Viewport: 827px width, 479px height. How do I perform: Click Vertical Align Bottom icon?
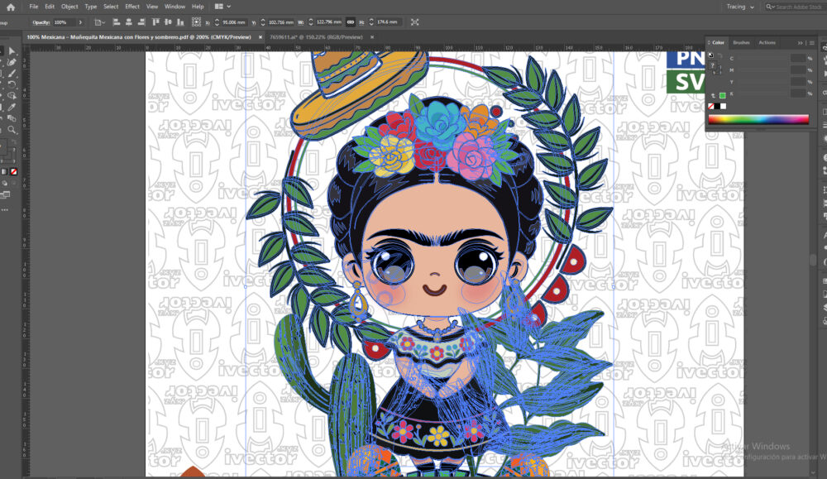(180, 22)
